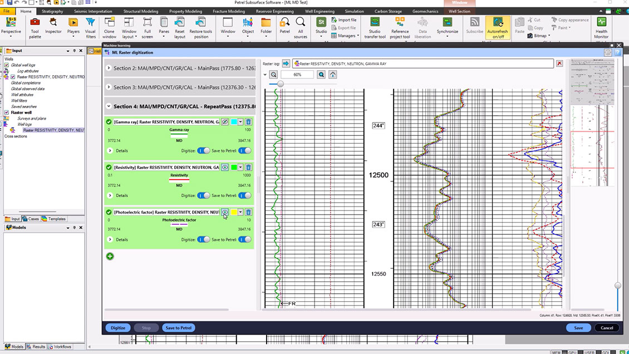The width and height of the screenshot is (629, 354).
Task: Open the Reference project tool
Action: pyautogui.click(x=400, y=27)
